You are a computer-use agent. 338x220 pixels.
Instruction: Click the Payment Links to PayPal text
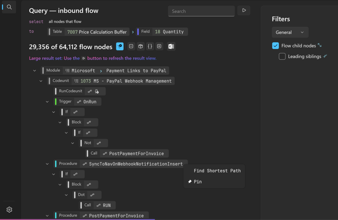[x=136, y=71]
